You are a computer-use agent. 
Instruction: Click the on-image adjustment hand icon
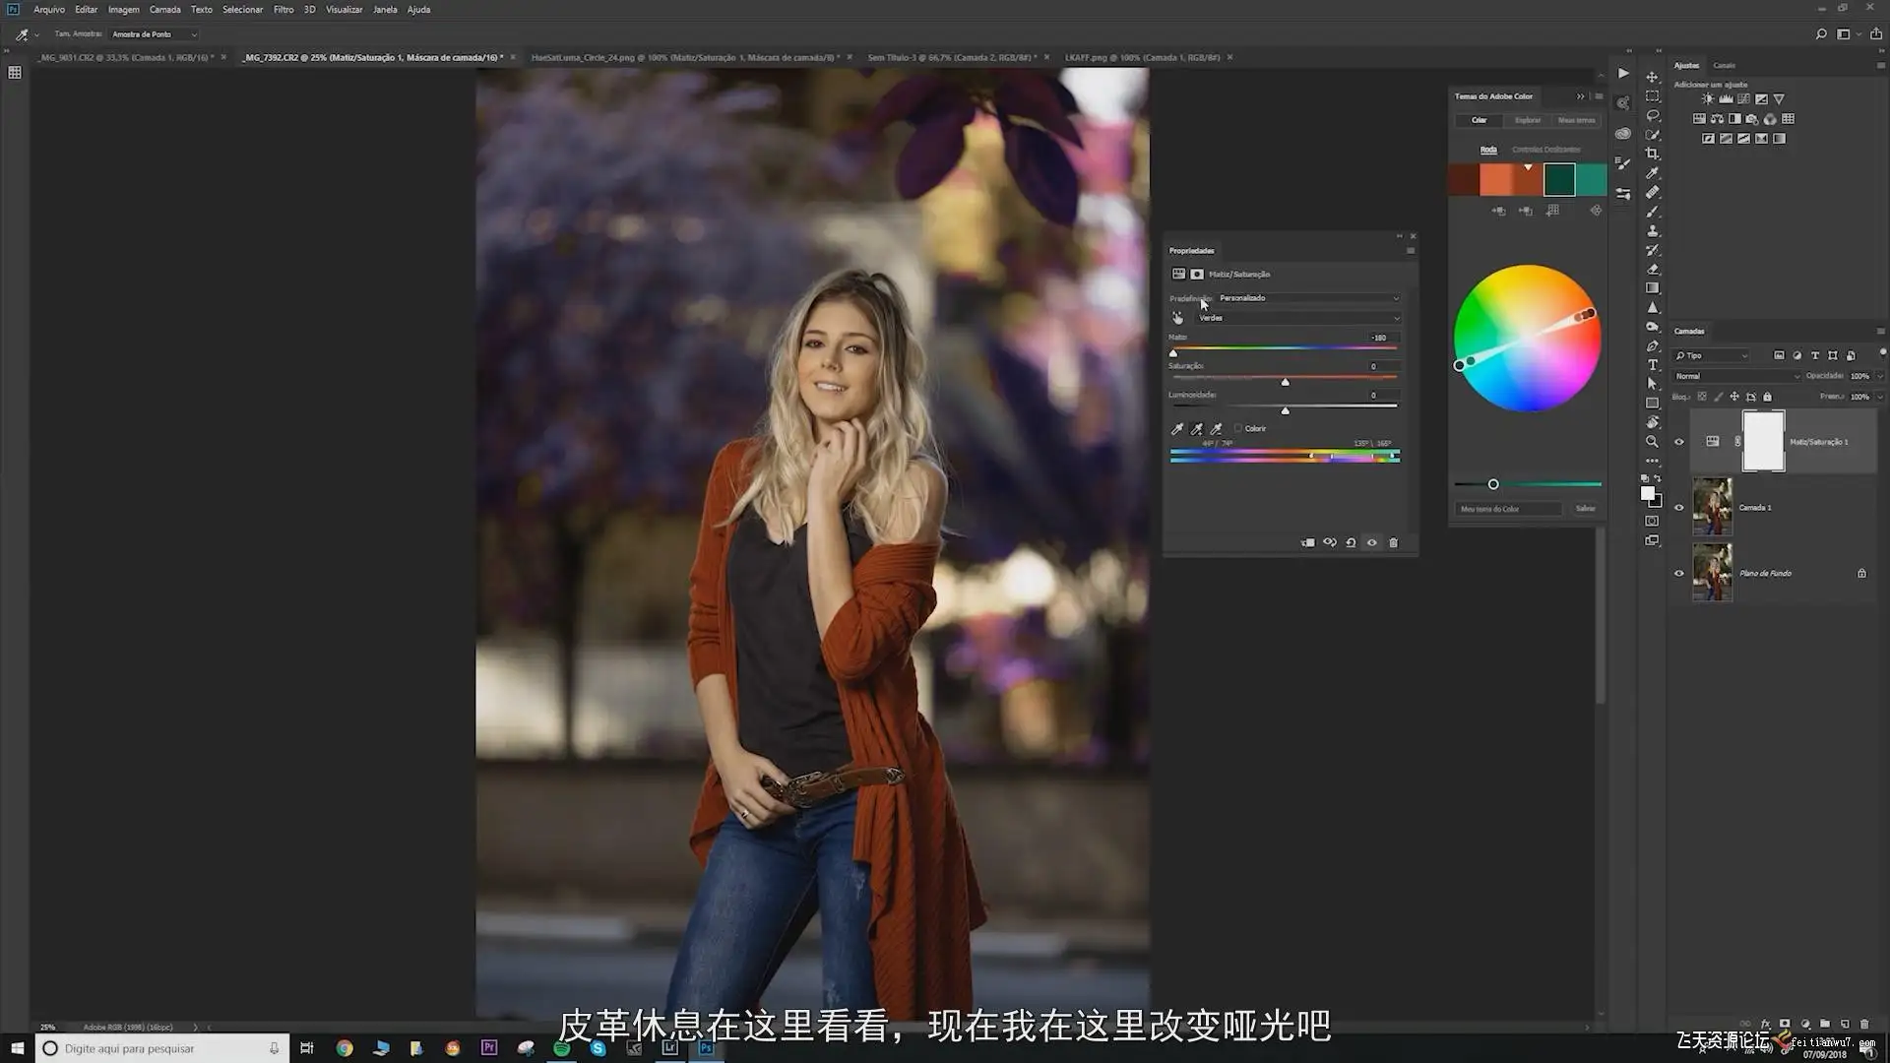1177,318
